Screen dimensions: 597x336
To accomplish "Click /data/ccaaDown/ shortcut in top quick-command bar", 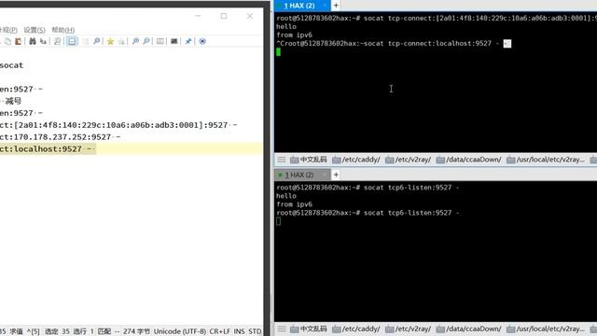I will tap(468, 160).
